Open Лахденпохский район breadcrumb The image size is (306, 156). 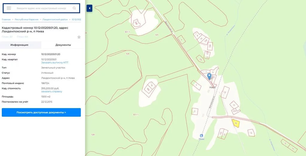55,19
